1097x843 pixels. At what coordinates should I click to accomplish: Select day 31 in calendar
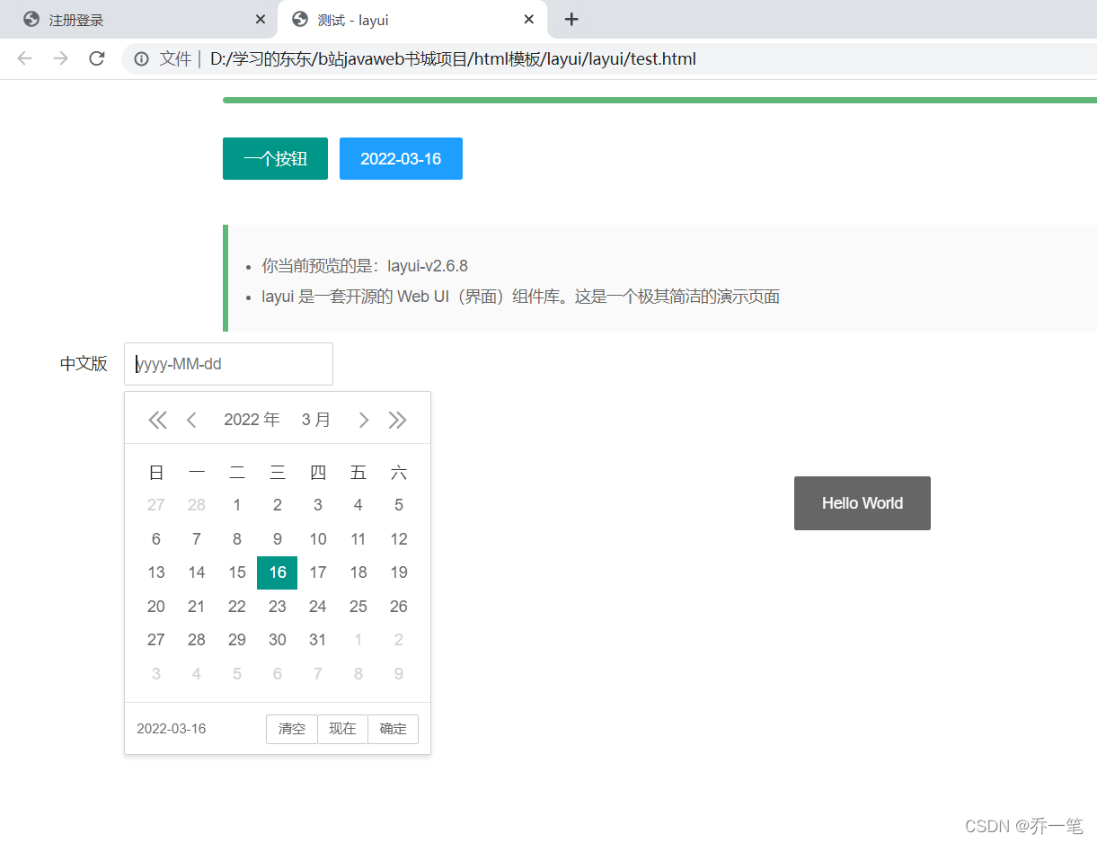click(318, 640)
